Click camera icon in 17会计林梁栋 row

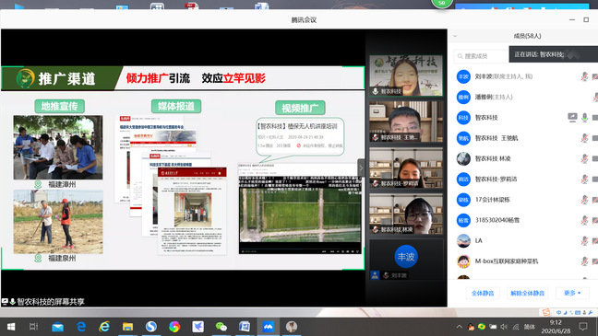click(595, 200)
